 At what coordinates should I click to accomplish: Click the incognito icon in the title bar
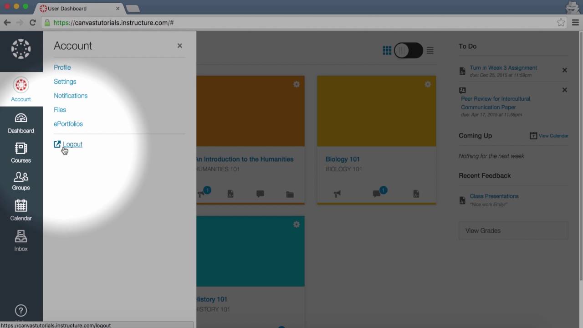572,7
